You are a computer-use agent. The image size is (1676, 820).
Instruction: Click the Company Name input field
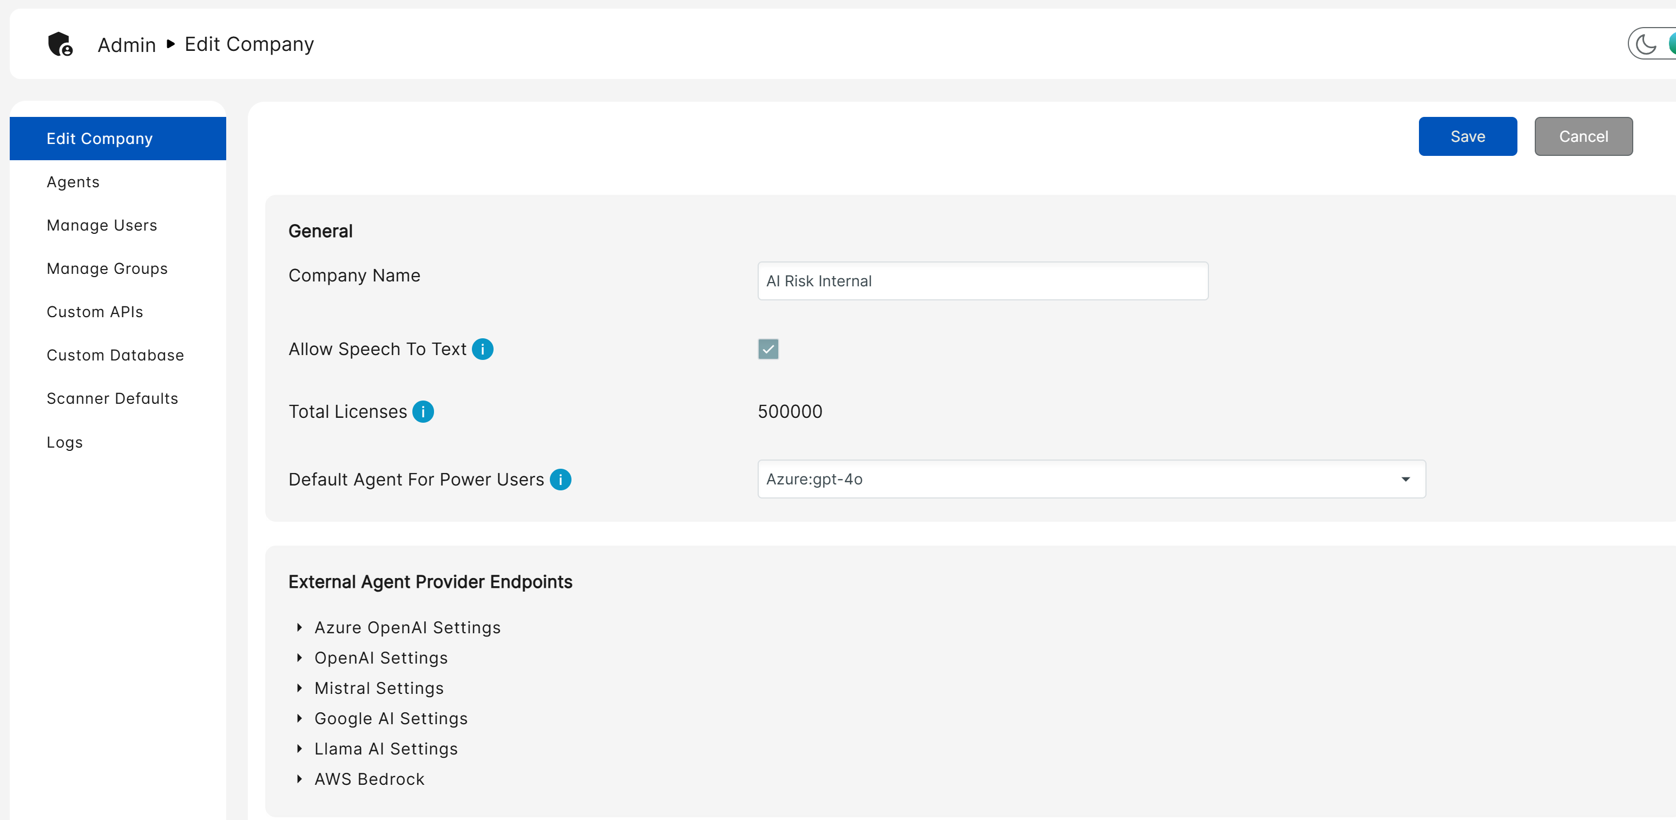[x=982, y=281]
